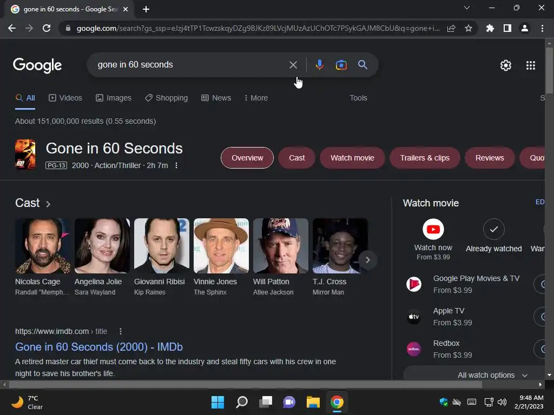Screen dimensions: 554x415
Task: Open the IMDb result's three-dot menu
Action: [x=121, y=331]
